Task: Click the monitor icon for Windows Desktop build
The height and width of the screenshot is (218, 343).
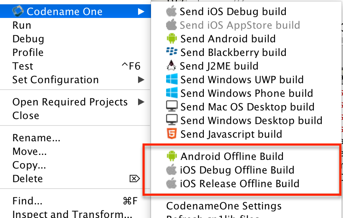Action: point(171,120)
